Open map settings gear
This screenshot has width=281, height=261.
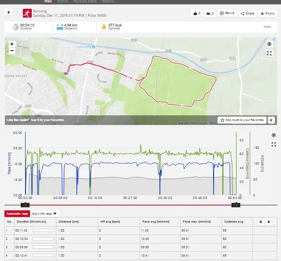[269, 44]
